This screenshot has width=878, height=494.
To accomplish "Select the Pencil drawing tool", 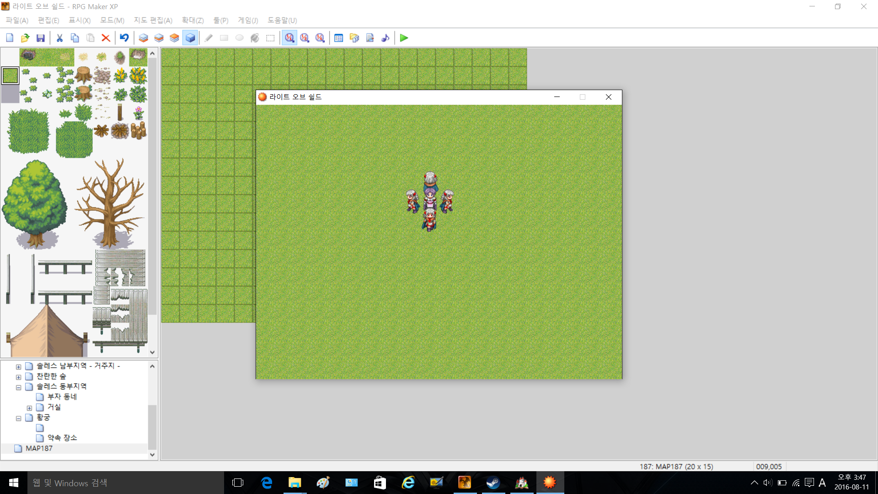I will click(x=209, y=38).
